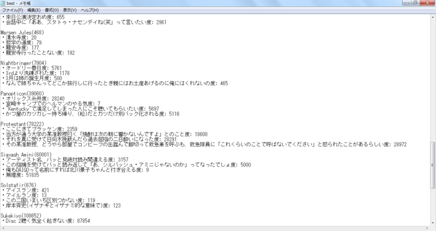Click the line 俺もDAIGOって名前 ending 9
436x231 pixels.
click(75, 170)
